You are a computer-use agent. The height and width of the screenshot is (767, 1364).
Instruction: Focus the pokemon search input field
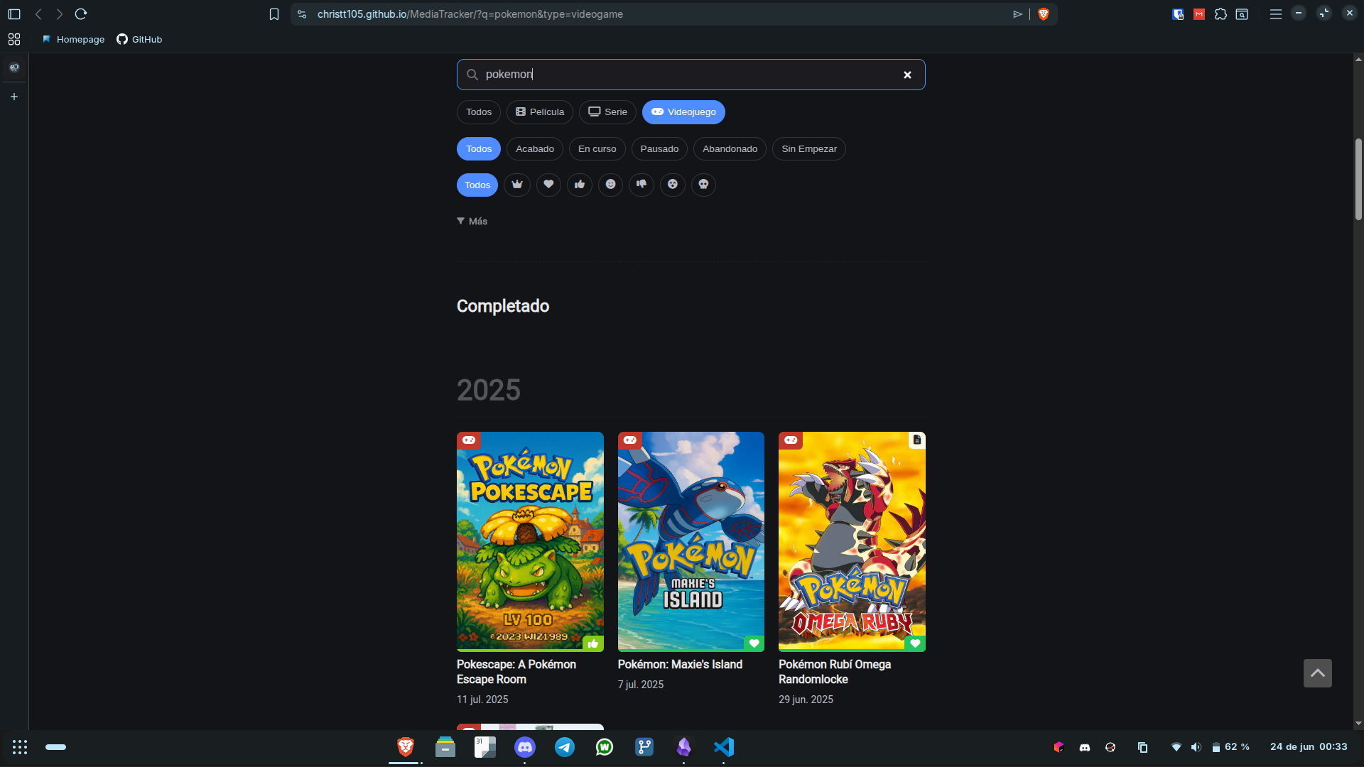tap(691, 75)
